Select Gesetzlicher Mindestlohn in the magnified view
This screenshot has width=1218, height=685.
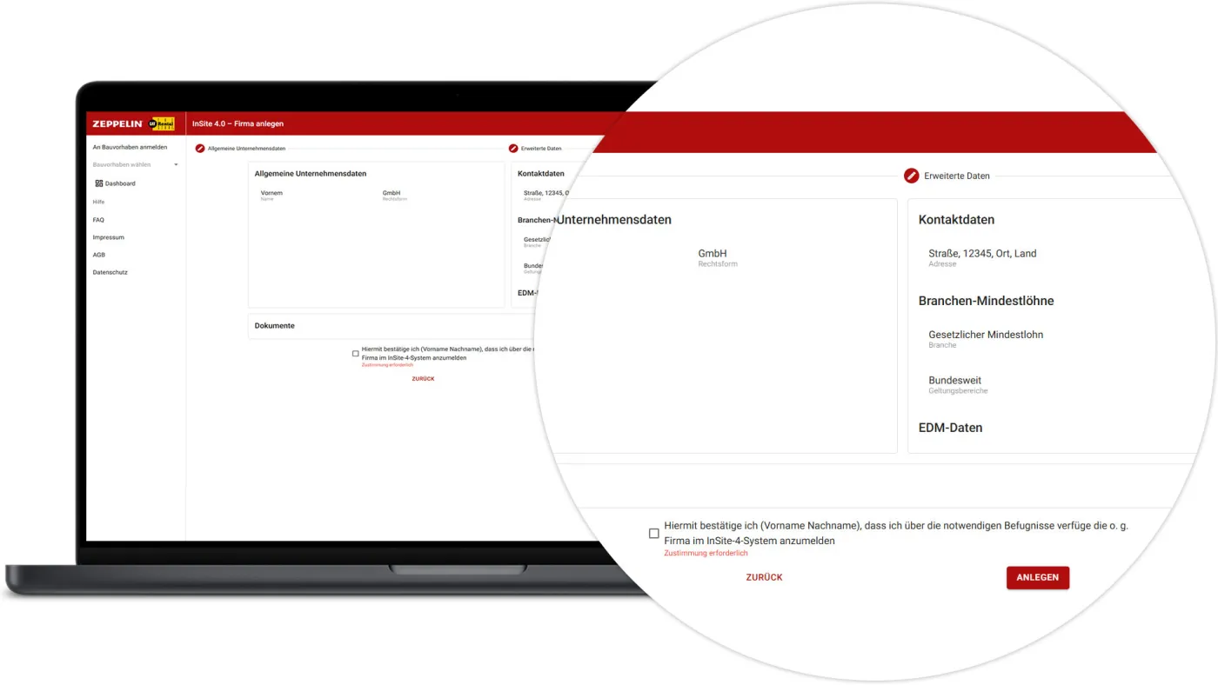point(985,335)
